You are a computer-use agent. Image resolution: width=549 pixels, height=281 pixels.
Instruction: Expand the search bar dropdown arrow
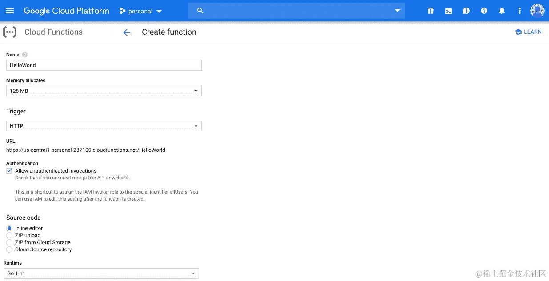[397, 11]
